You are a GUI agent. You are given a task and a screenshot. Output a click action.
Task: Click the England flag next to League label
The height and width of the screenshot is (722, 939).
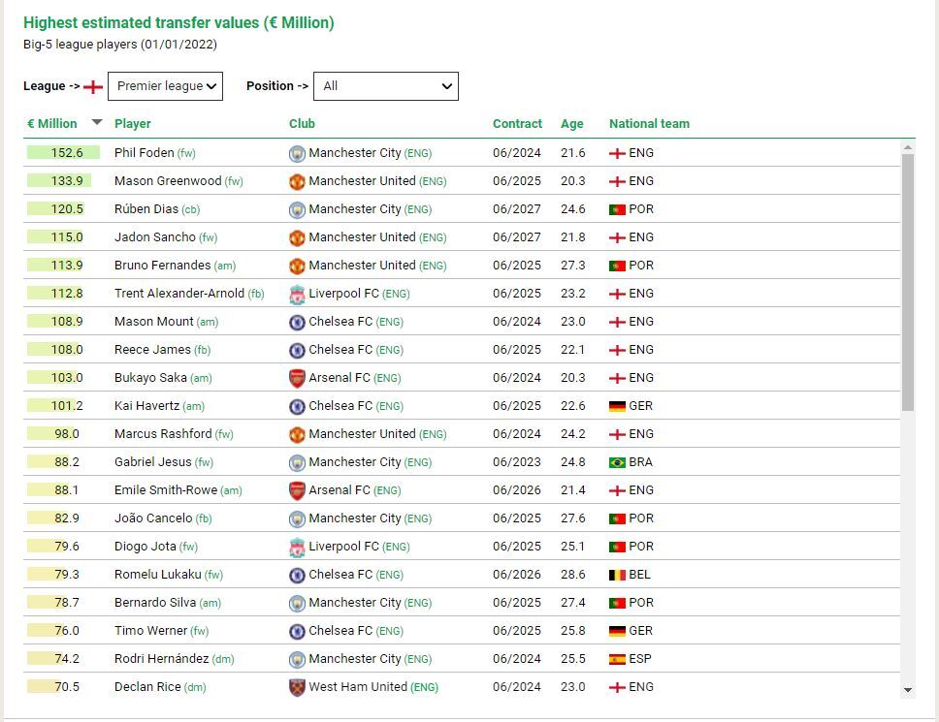coord(93,86)
